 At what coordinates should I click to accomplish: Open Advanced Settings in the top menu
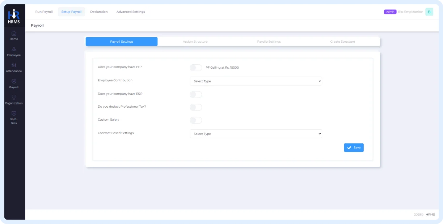tap(131, 12)
